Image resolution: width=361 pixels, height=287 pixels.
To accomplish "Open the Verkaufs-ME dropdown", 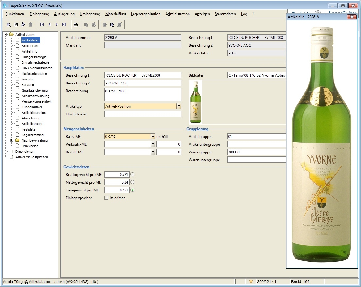I will tap(153, 144).
